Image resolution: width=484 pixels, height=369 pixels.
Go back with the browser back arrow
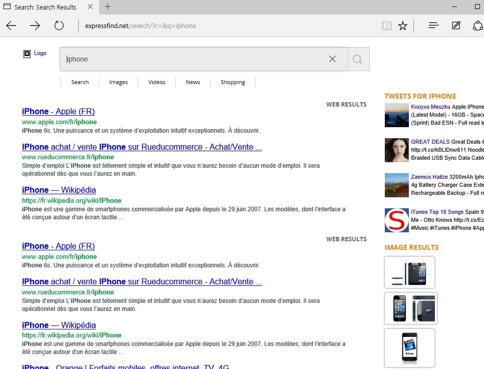click(11, 26)
